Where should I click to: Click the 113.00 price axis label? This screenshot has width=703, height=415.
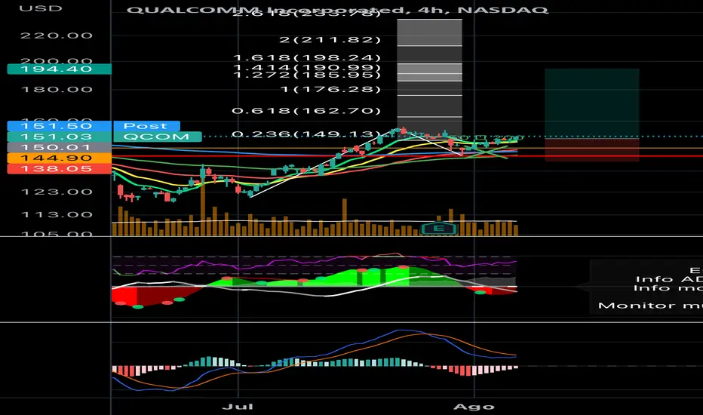coord(57,214)
